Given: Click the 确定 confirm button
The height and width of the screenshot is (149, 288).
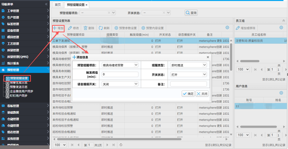Looking at the screenshot, I should click(188, 93).
